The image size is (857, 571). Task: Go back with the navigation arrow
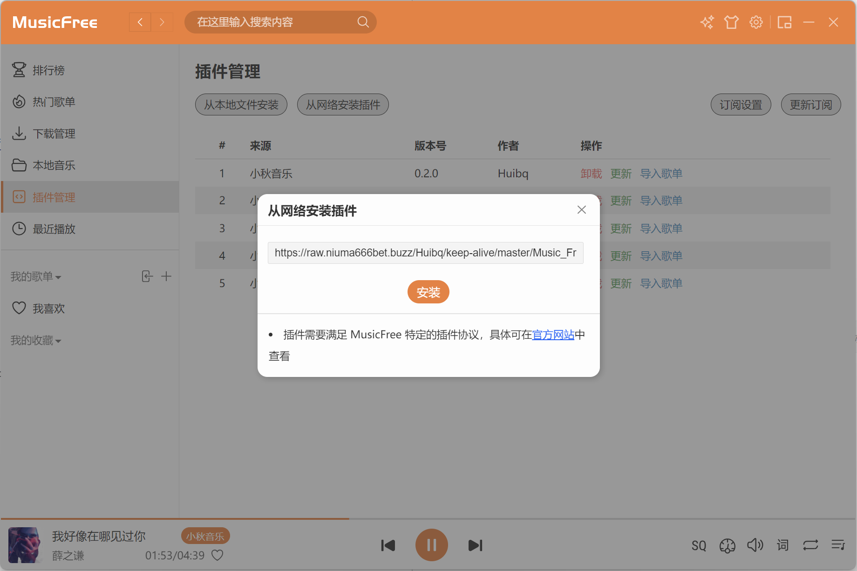click(140, 22)
